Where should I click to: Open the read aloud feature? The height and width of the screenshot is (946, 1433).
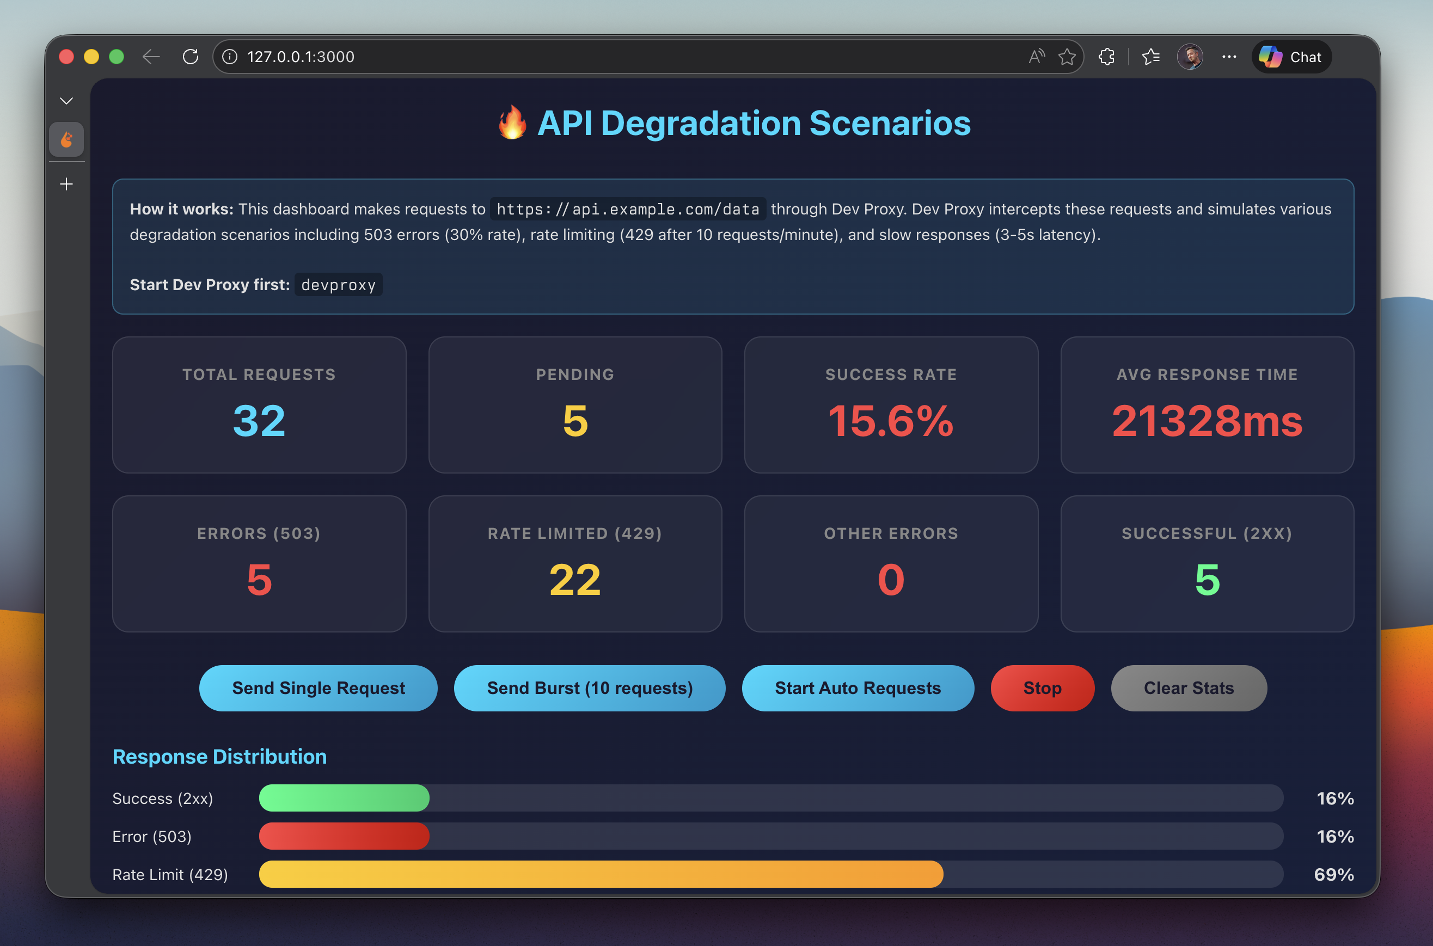click(1036, 56)
